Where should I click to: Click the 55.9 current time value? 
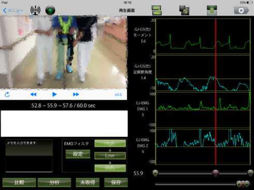point(138,173)
